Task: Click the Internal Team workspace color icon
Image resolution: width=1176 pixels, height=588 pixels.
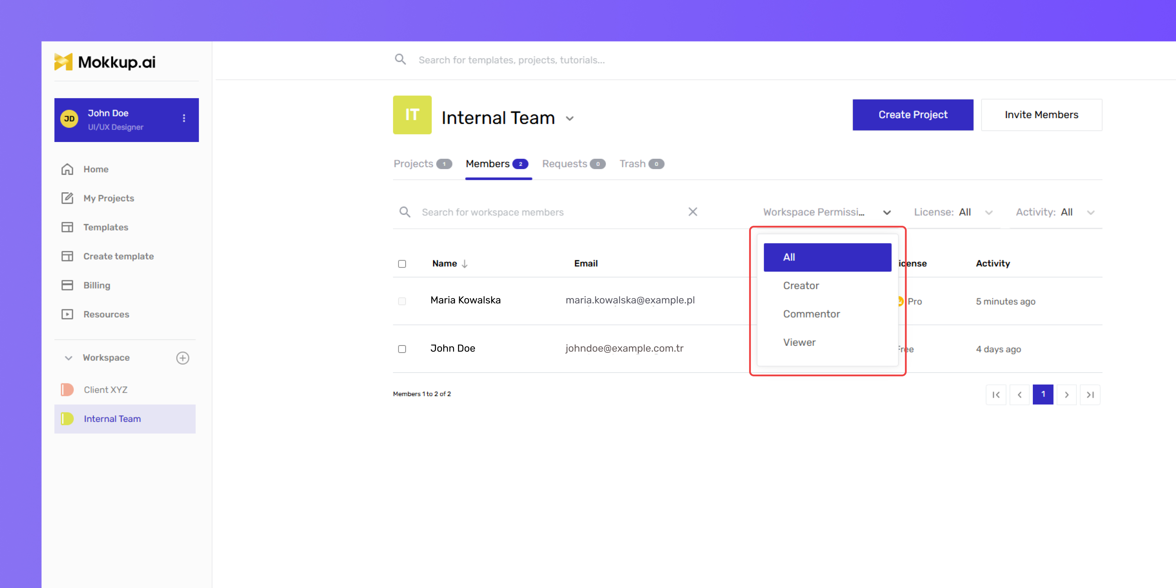Action: (67, 419)
